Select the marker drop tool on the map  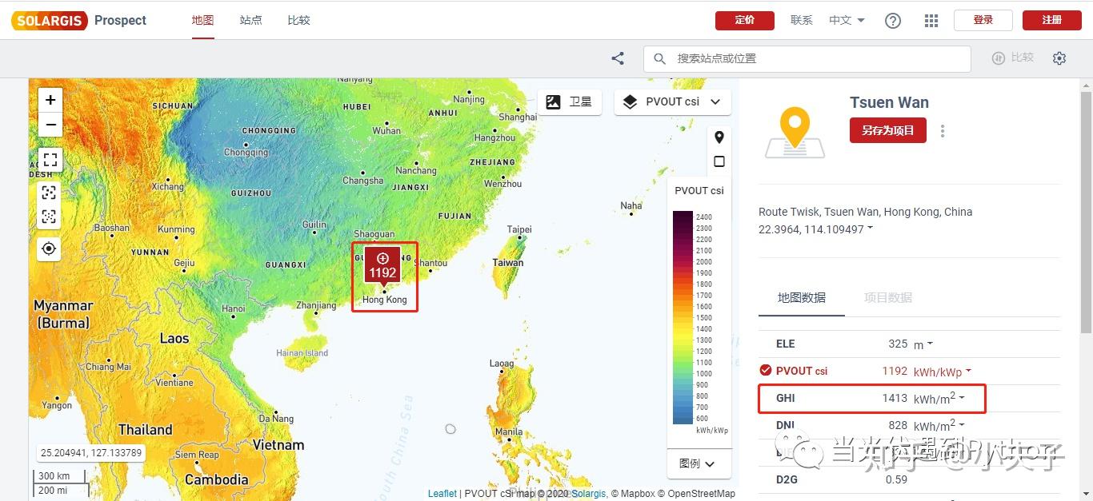[719, 137]
